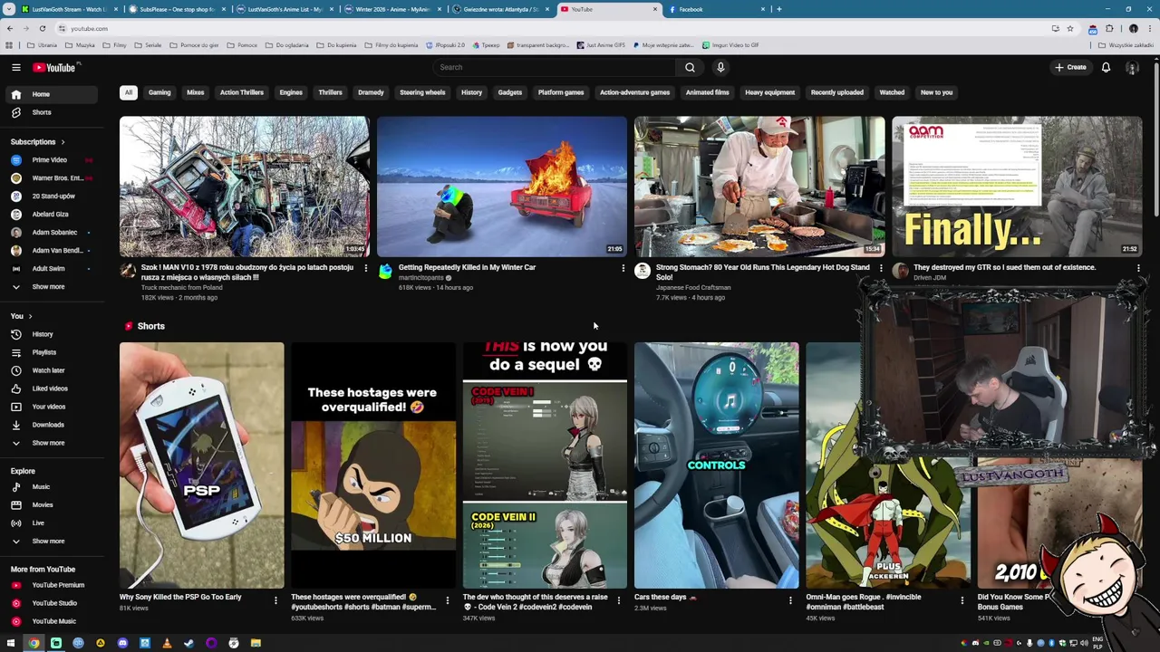
Task: Open options for Cars these days short
Action: pos(790,600)
